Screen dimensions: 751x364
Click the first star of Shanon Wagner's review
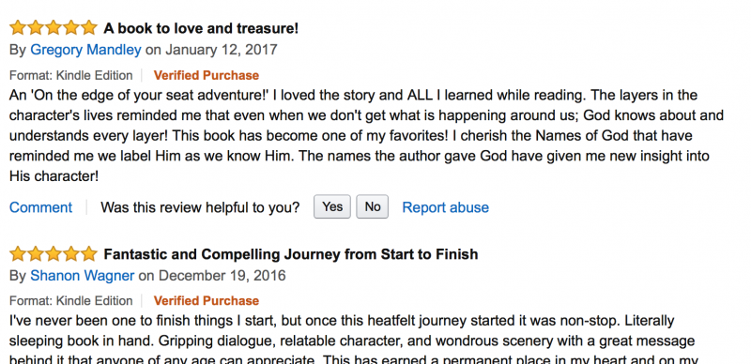click(x=18, y=253)
